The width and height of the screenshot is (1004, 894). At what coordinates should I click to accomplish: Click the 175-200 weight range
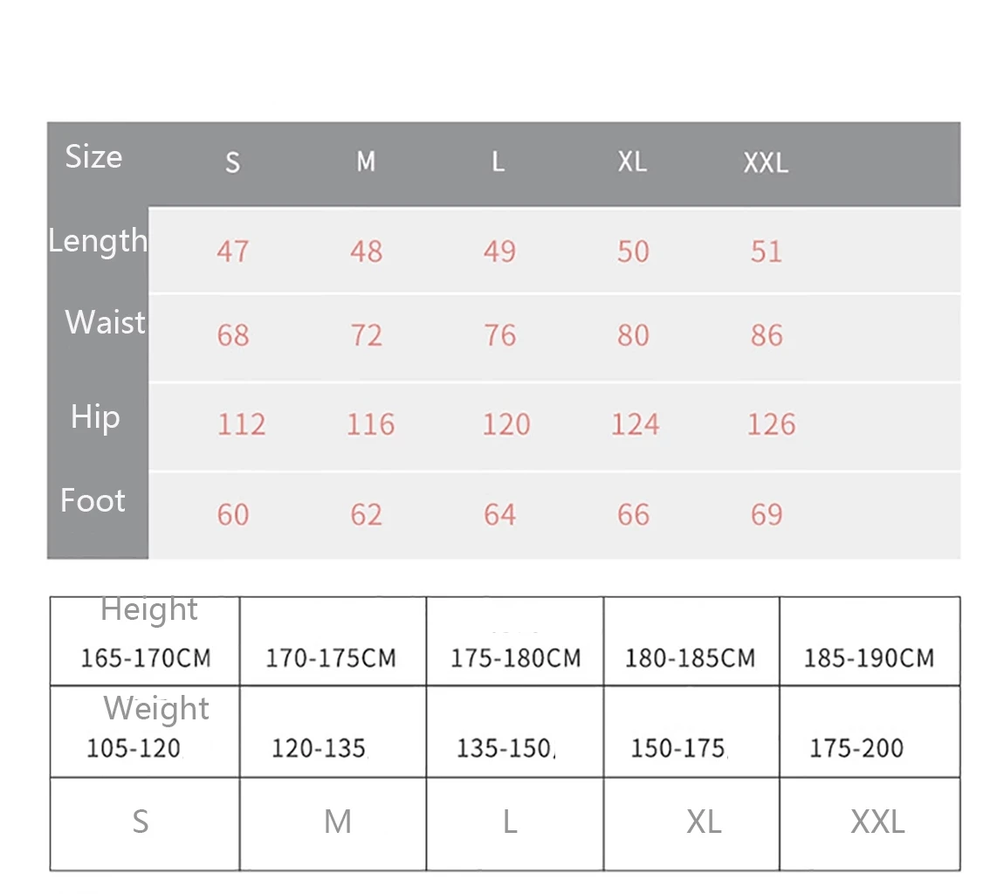point(856,748)
